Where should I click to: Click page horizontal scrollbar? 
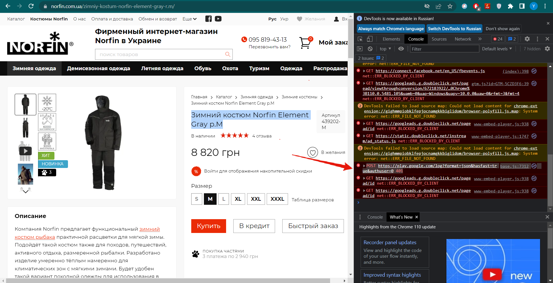click(x=168, y=280)
